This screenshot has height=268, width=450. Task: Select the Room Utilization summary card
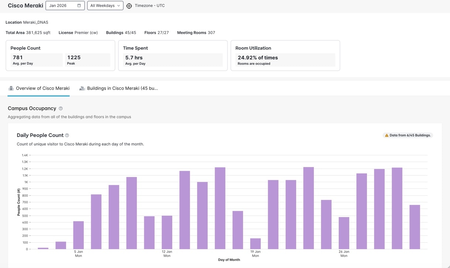[x=285, y=55]
